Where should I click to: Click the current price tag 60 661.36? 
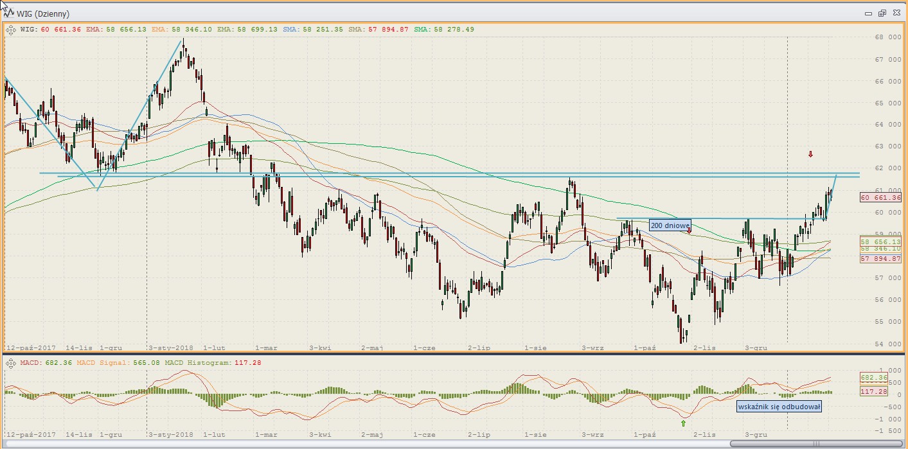pos(880,198)
